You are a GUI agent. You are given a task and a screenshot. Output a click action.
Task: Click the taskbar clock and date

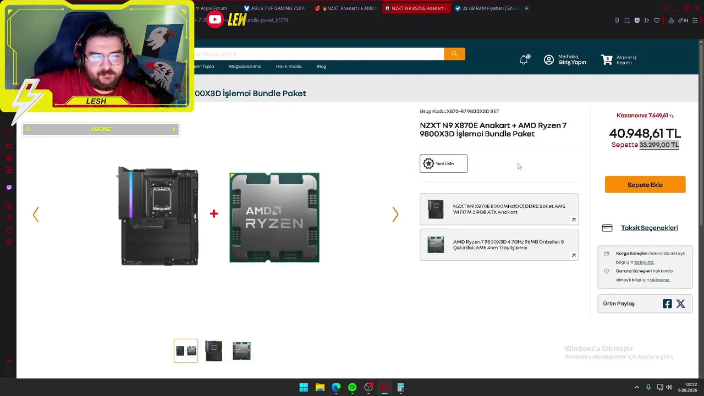(687, 387)
